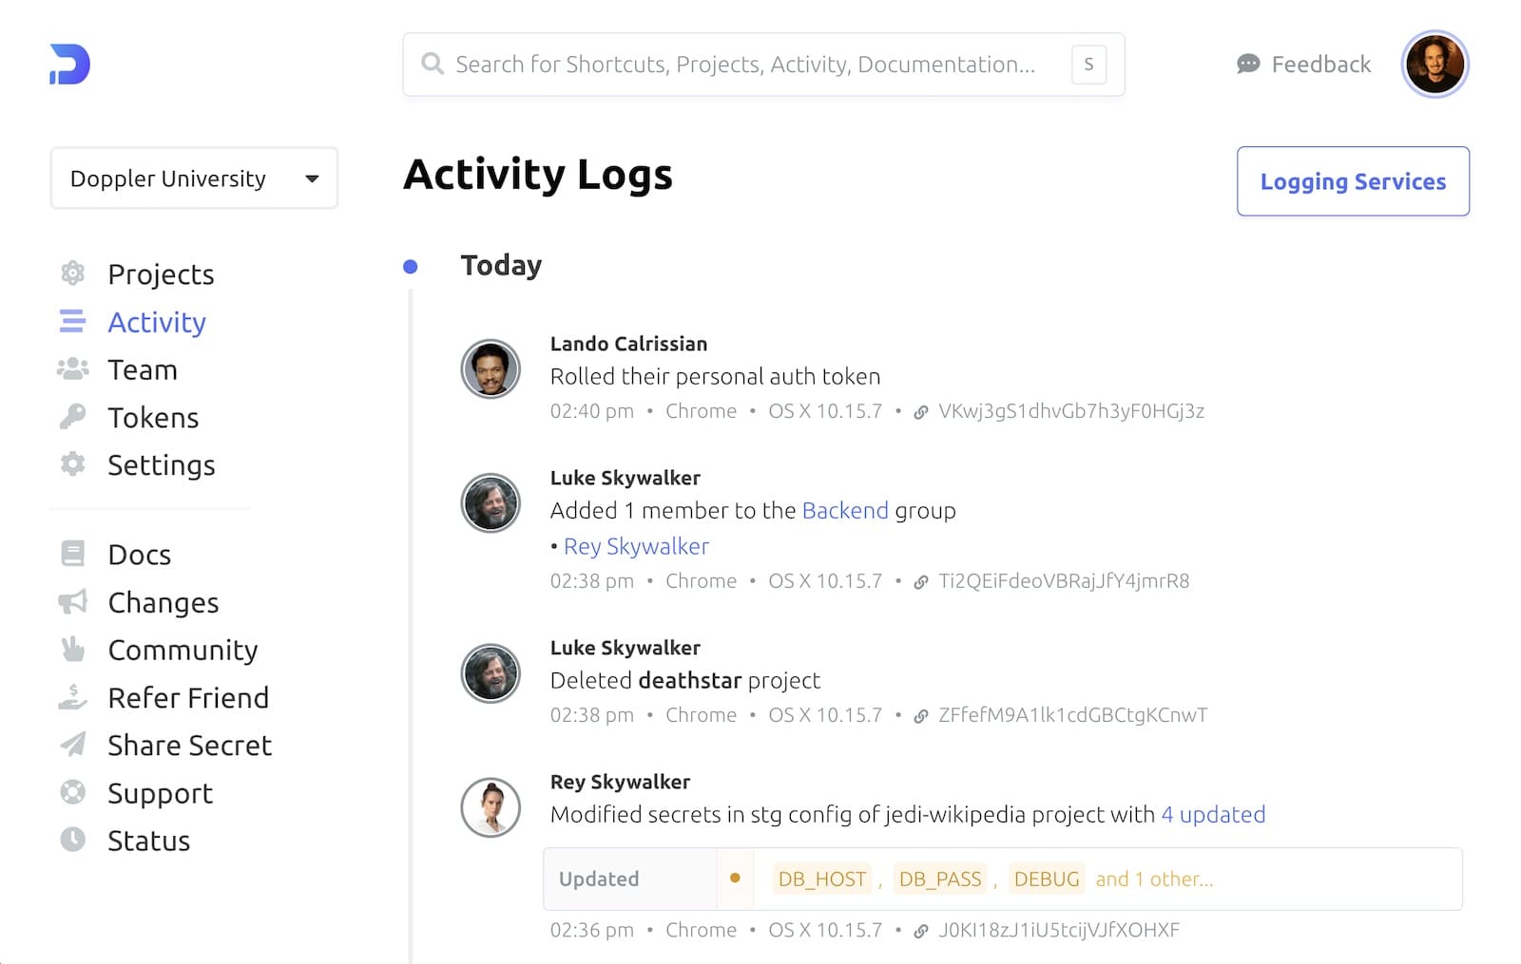
Task: Click the Support lifebuoy icon
Action: (x=72, y=792)
